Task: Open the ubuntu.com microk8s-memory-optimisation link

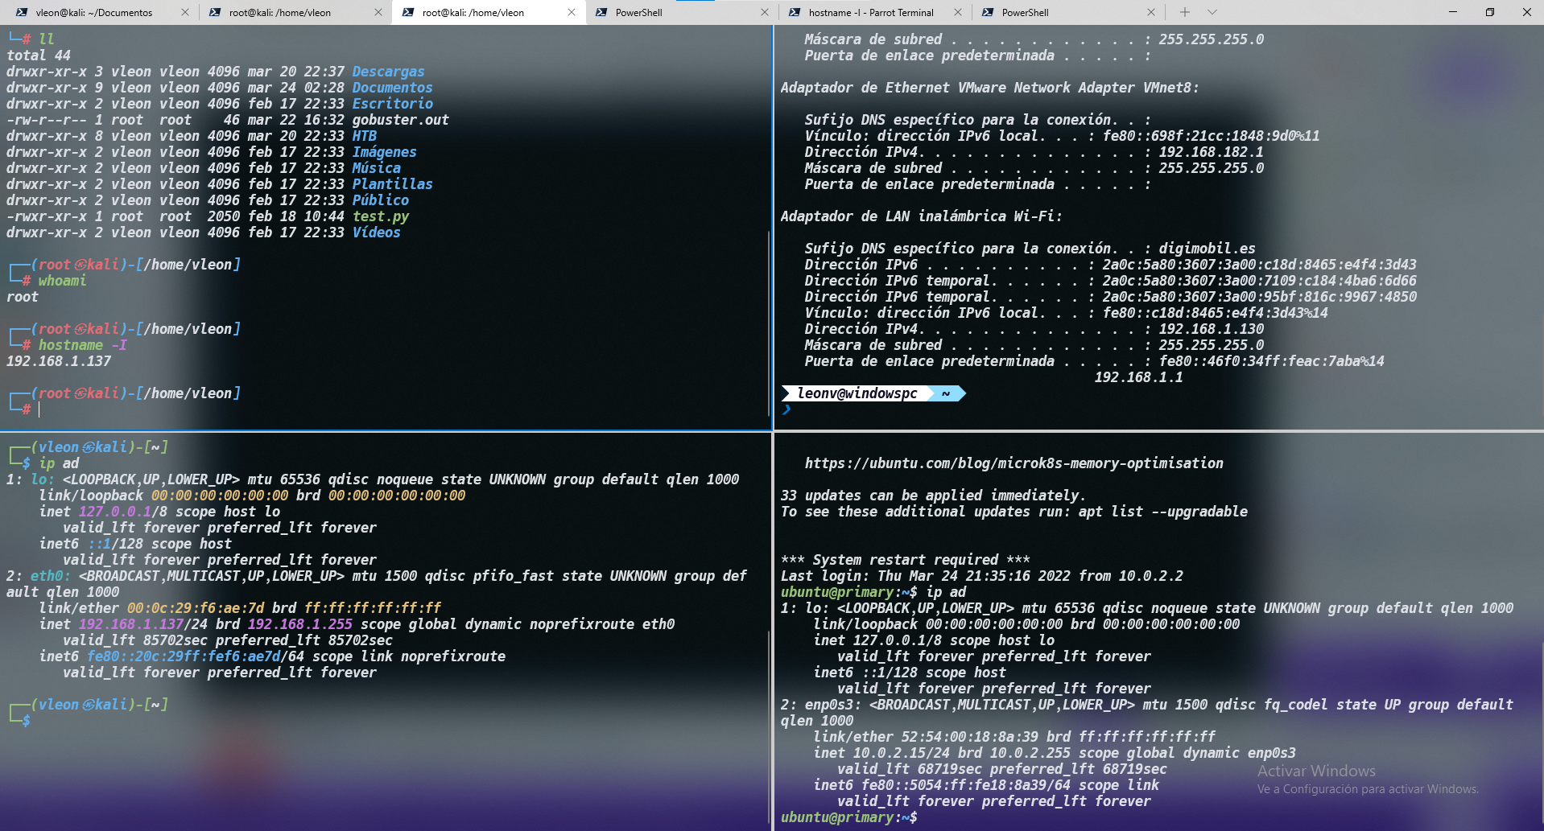Action: [1014, 463]
